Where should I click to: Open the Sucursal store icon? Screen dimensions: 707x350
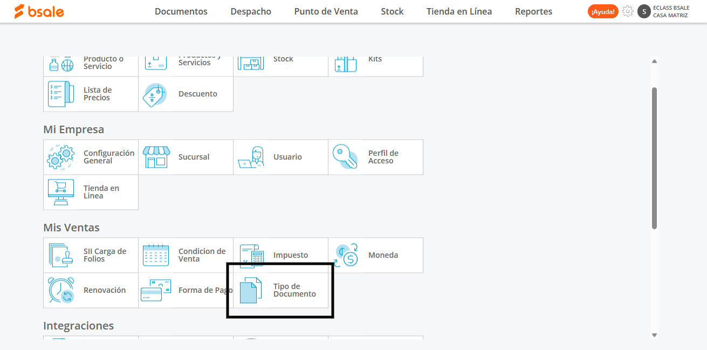156,157
